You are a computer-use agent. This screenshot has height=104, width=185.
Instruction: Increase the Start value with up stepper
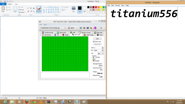(x=103, y=47)
